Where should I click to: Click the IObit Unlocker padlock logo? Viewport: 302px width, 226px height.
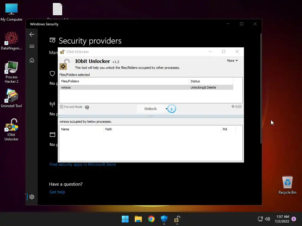pyautogui.click(x=65, y=64)
